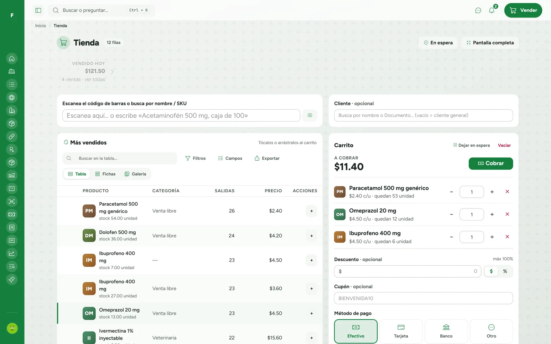Click the Cupón input field

(423, 298)
